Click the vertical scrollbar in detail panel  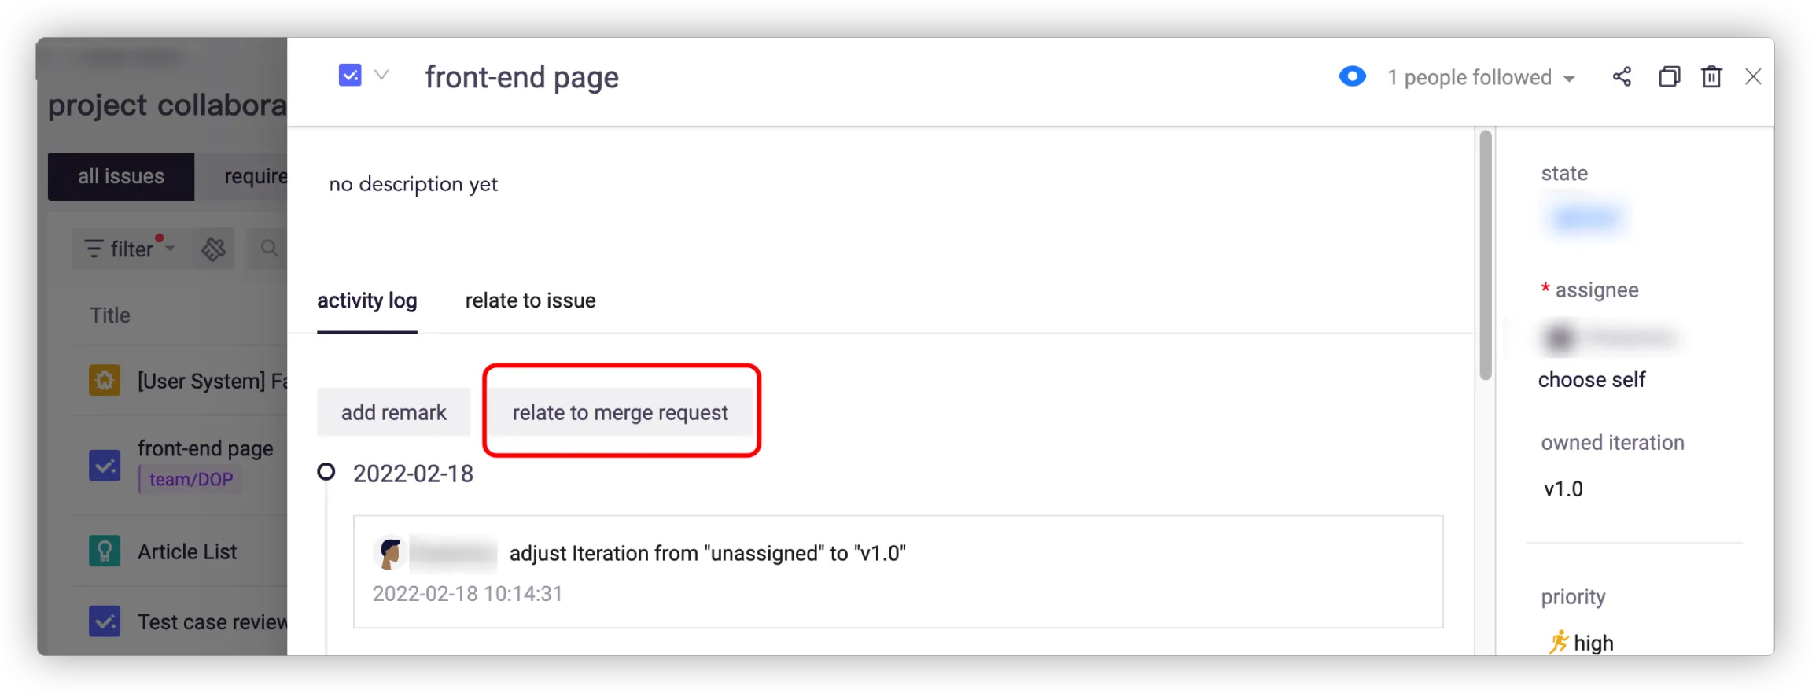click(1485, 255)
